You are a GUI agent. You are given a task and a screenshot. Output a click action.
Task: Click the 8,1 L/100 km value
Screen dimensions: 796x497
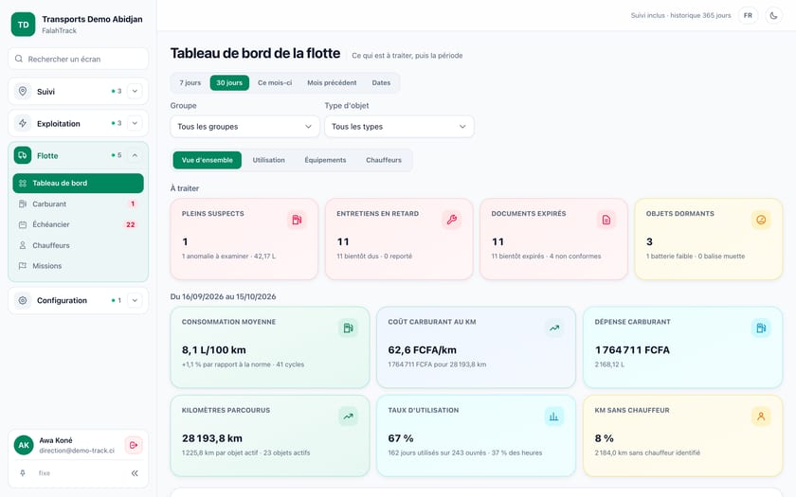coord(214,350)
